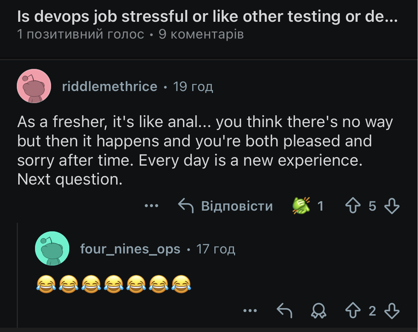The height and width of the screenshot is (332, 418).
Task: Upvote riddlemethrice's comment
Action: 353,206
